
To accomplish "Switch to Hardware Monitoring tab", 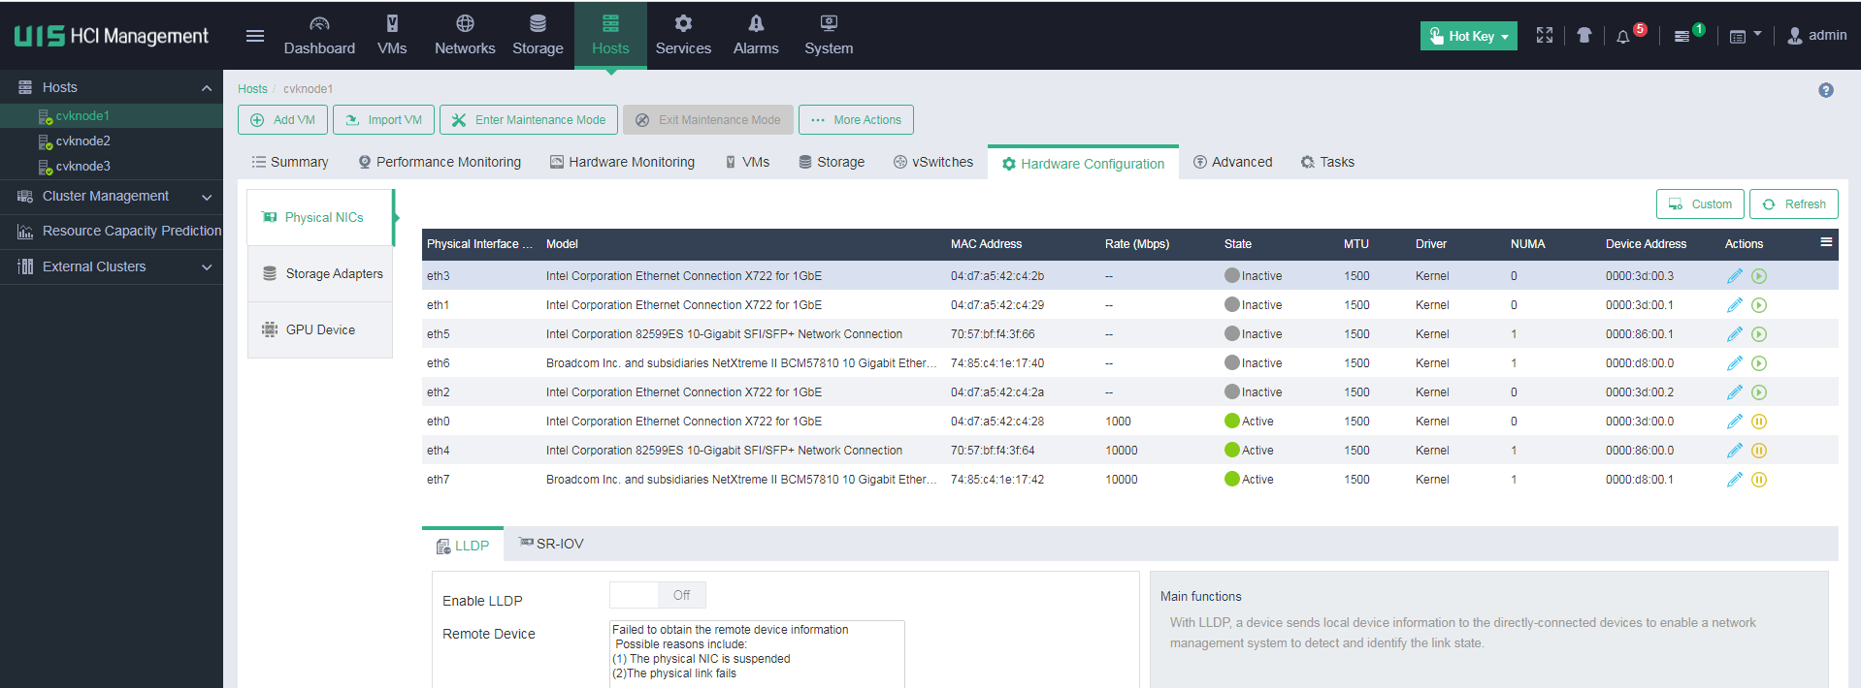I will pos(622,163).
